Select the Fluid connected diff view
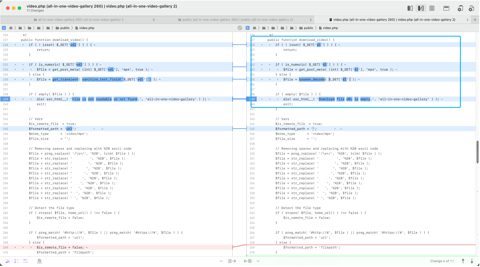 [421, 8]
